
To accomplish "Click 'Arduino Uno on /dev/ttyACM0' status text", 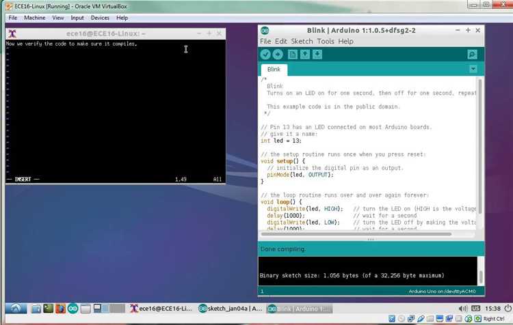I will click(x=442, y=292).
